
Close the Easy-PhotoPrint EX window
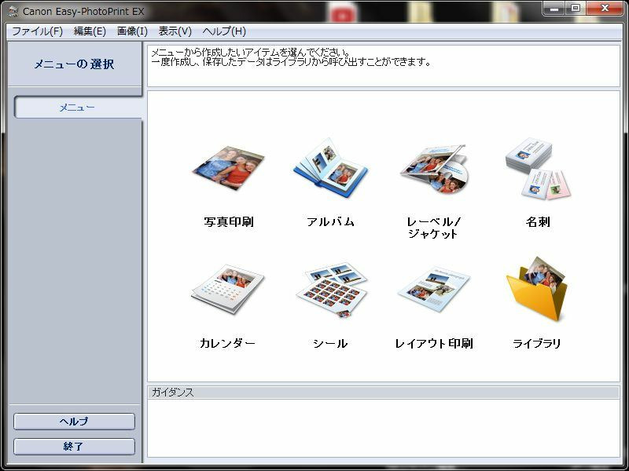(x=605, y=8)
